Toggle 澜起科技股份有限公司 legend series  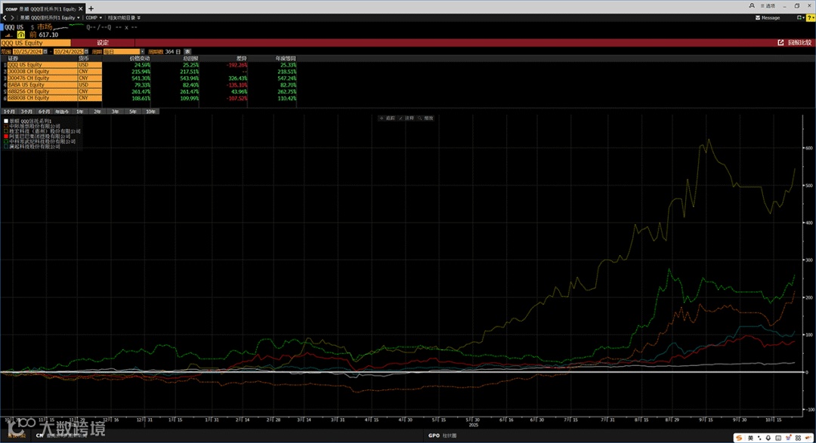32,146
